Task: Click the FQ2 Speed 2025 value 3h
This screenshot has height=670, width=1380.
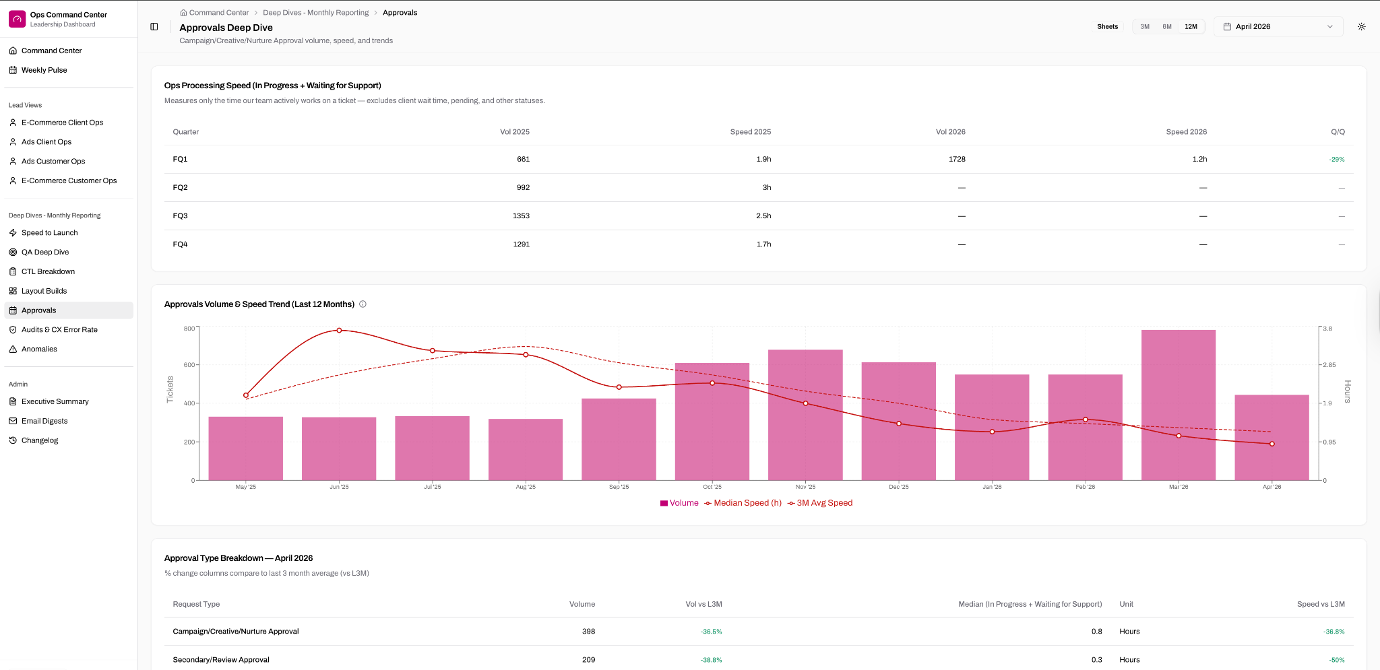Action: (767, 188)
